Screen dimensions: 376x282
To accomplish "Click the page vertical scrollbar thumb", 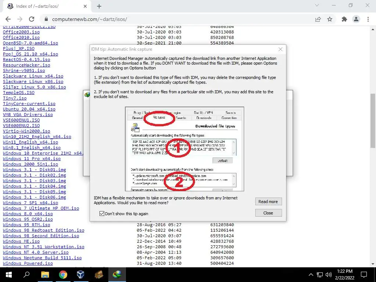I will point(373,120).
